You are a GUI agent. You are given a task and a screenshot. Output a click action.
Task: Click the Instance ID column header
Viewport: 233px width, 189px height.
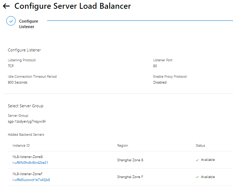[21, 146]
